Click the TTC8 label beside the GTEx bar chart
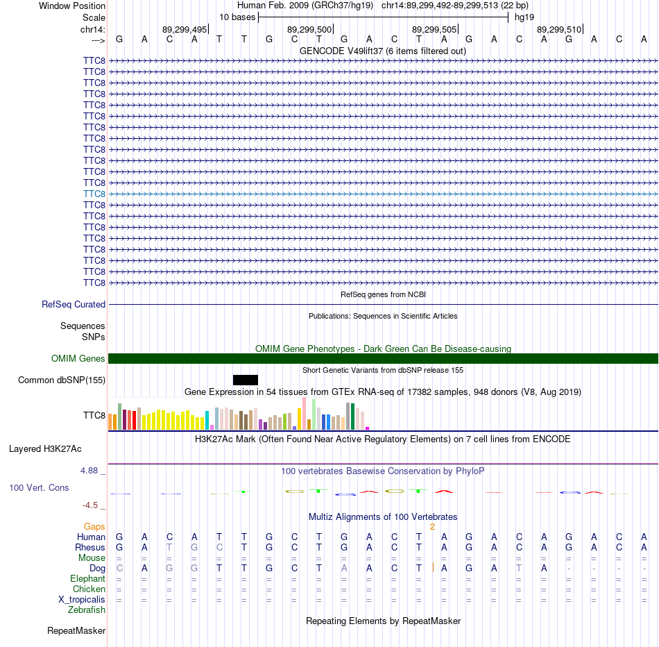 pos(94,416)
